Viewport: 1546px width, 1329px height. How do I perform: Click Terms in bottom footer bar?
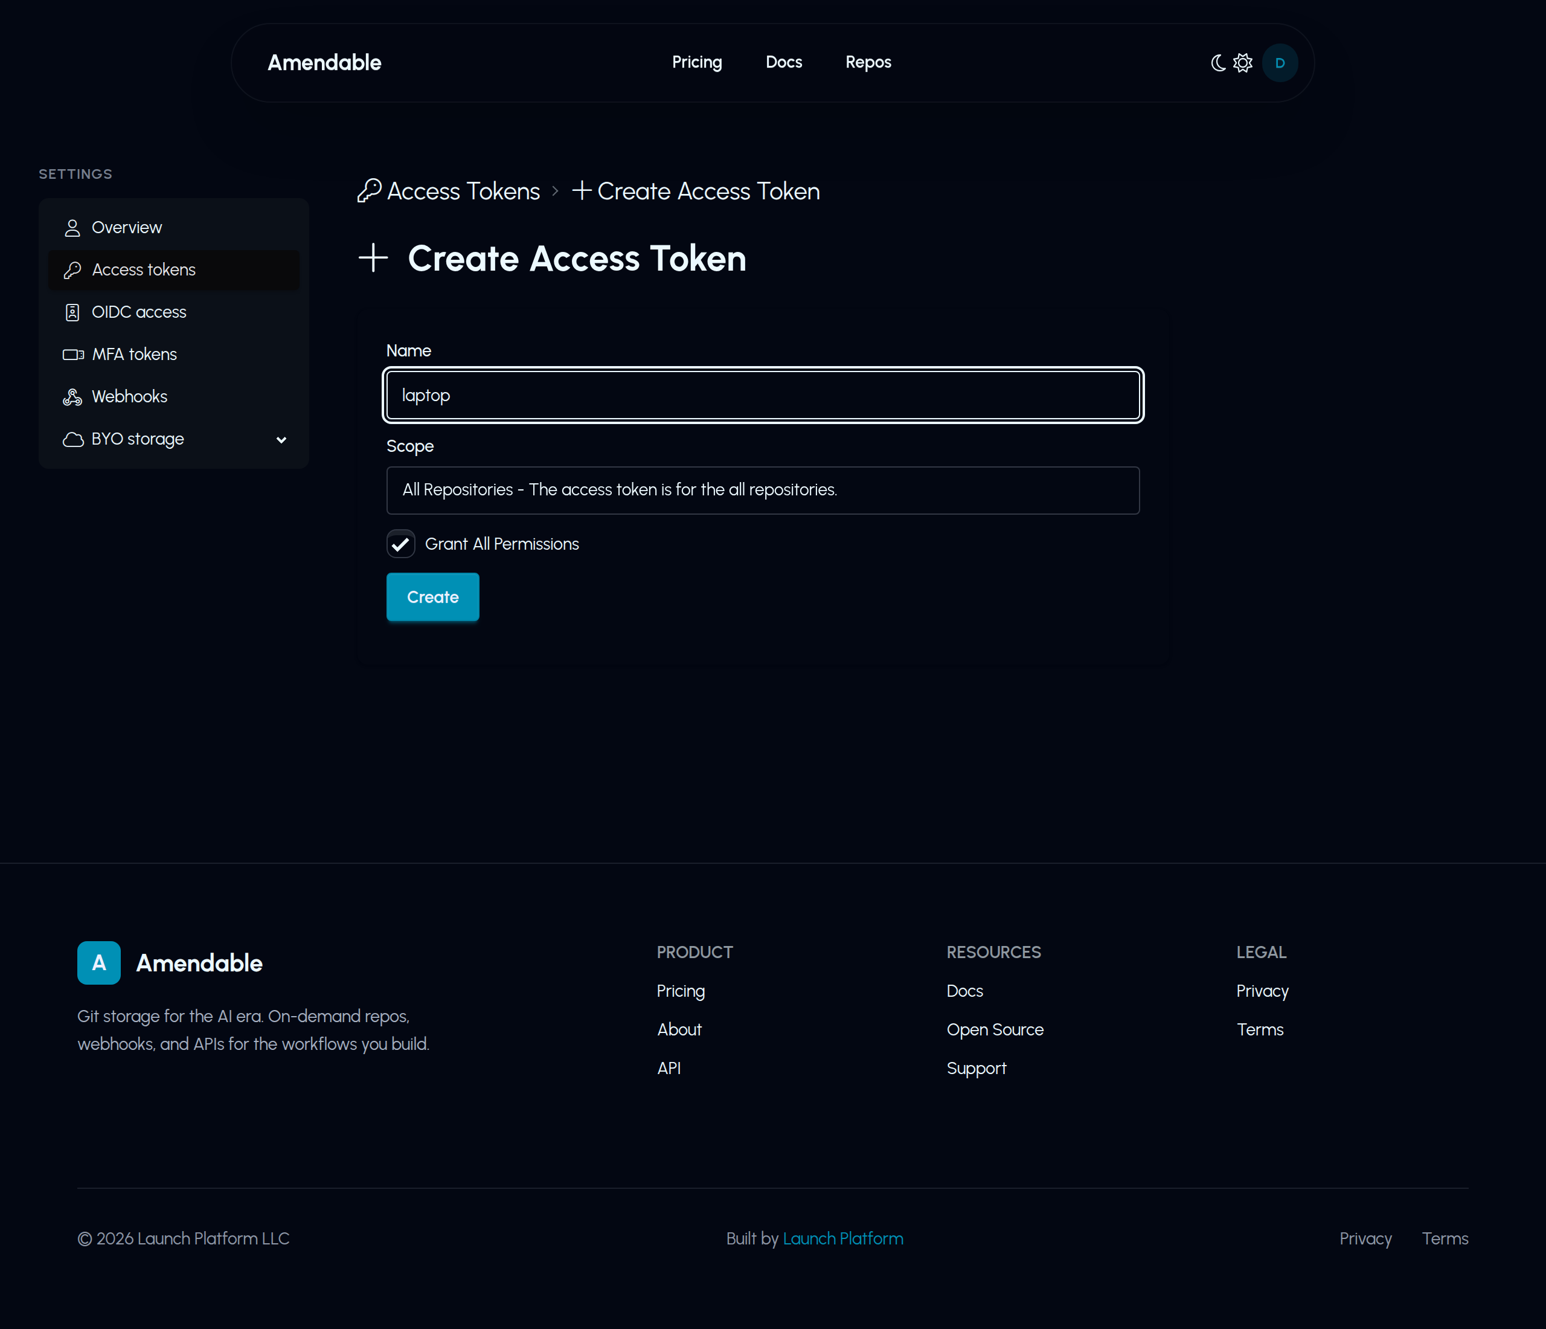1445,1239
